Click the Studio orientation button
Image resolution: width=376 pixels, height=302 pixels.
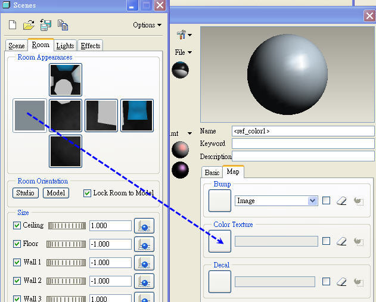(26, 193)
